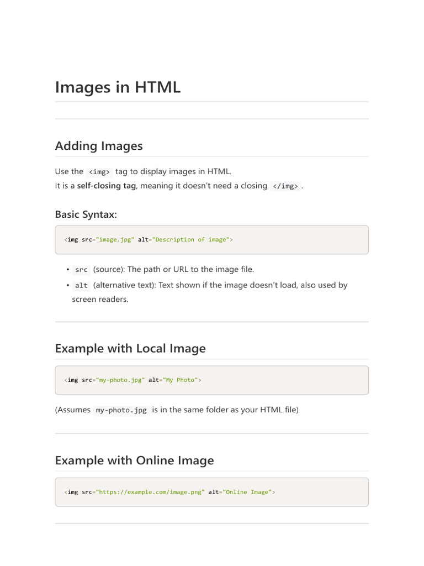The image size is (424, 566).
Task: Click inline my-photo.jpg code in note
Action: (121, 411)
